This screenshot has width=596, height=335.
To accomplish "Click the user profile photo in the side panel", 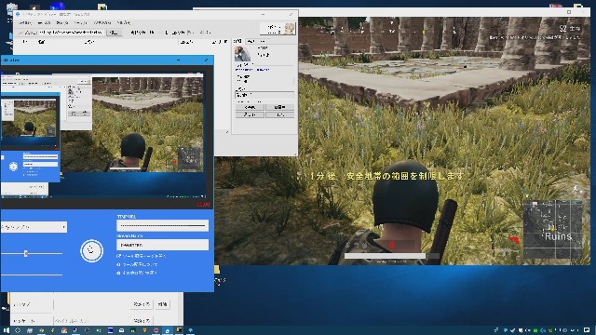I will tap(242, 54).
